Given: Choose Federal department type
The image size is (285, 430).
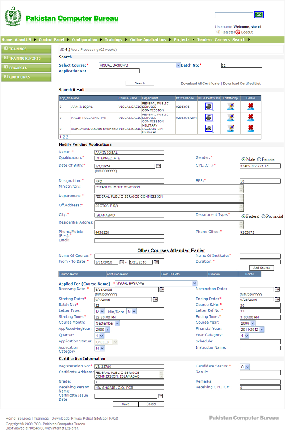Looking at the screenshot, I should click(x=243, y=216).
